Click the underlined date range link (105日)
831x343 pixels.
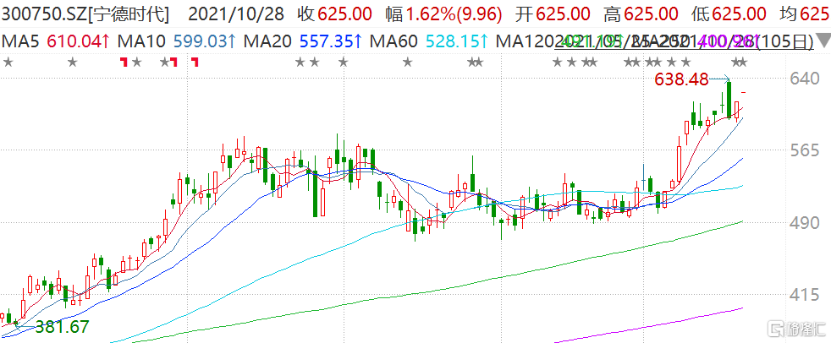(684, 41)
